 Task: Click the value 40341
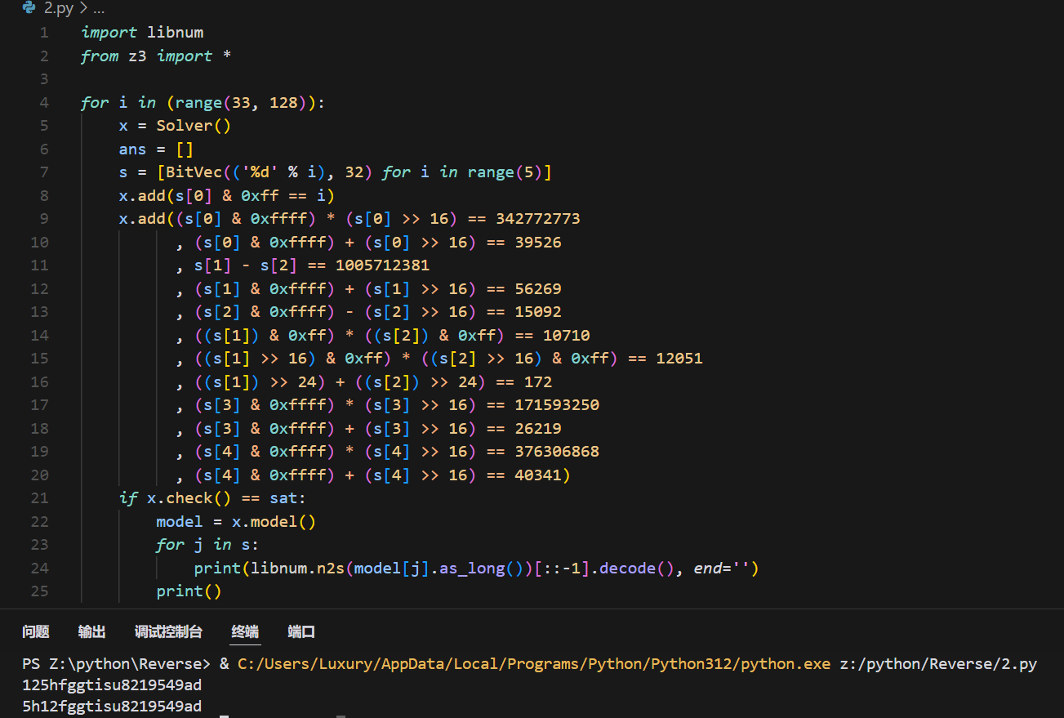point(538,475)
